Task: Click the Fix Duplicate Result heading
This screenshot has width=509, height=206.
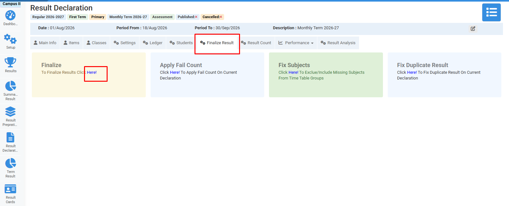Action: point(422,65)
